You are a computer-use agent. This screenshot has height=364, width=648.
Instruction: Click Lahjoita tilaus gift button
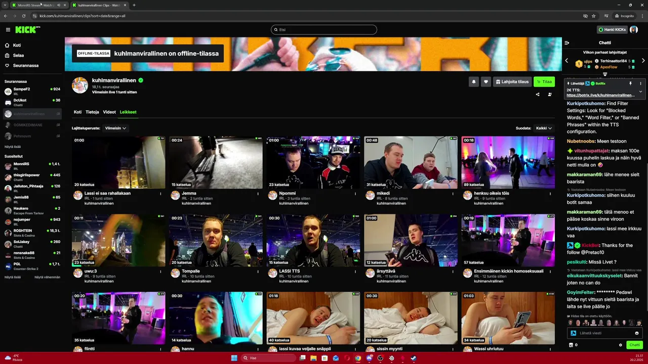[512, 82]
